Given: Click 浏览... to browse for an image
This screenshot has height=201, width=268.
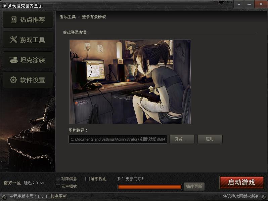Looking at the screenshot, I should [182, 139].
